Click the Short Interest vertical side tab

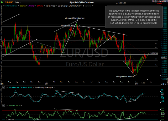[1, 10]
